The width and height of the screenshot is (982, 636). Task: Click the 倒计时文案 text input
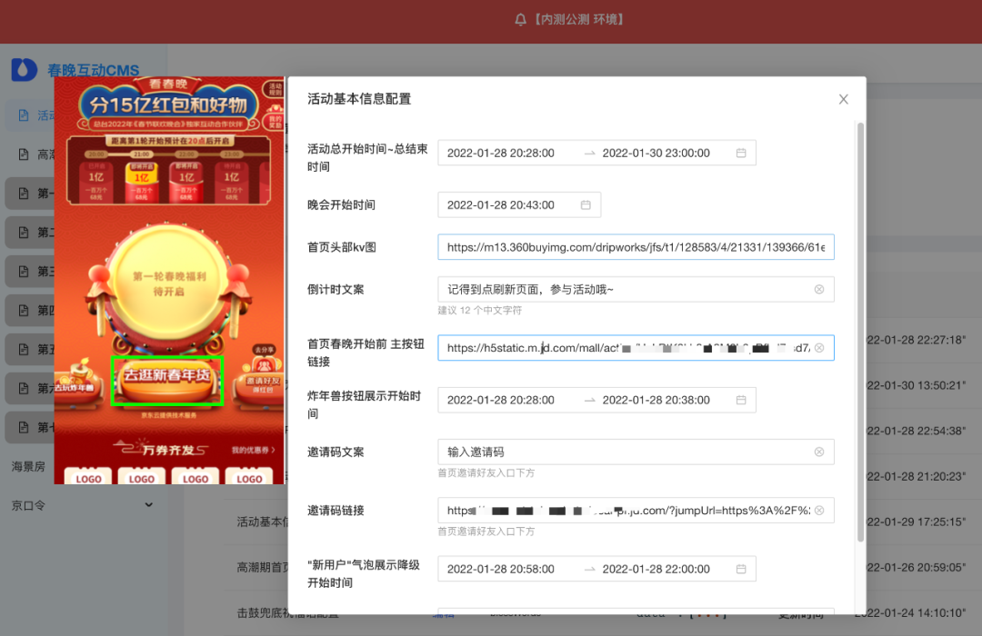tap(636, 289)
